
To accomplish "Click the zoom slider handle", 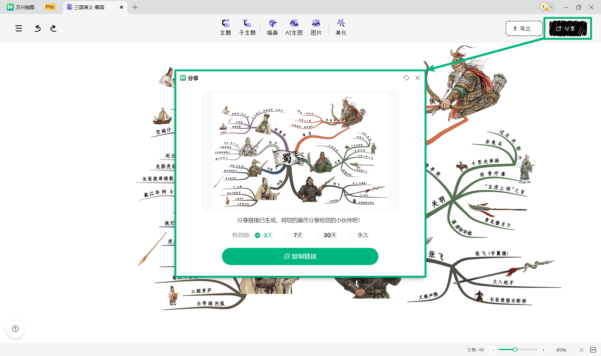I will (515, 349).
